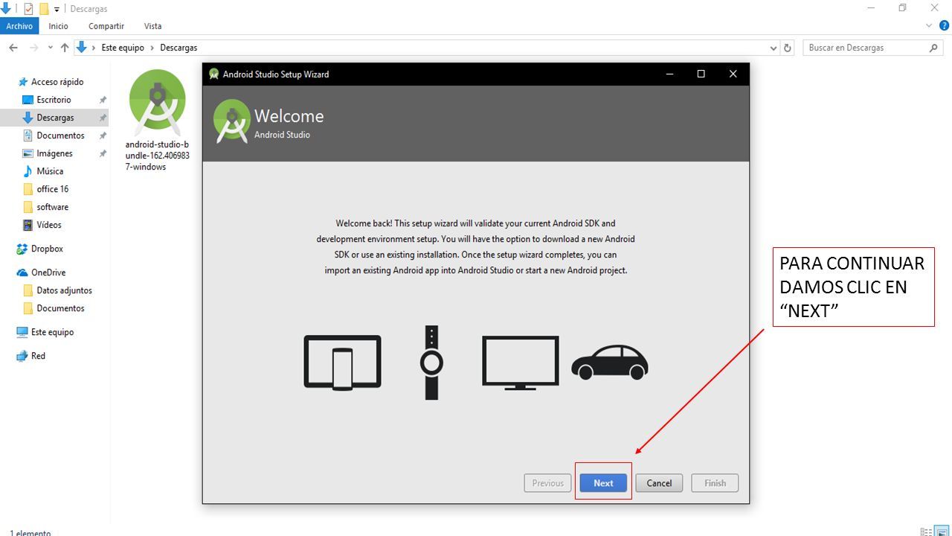This screenshot has width=952, height=536.
Task: Select OneDrive in navigation pane
Action: pyautogui.click(x=48, y=272)
